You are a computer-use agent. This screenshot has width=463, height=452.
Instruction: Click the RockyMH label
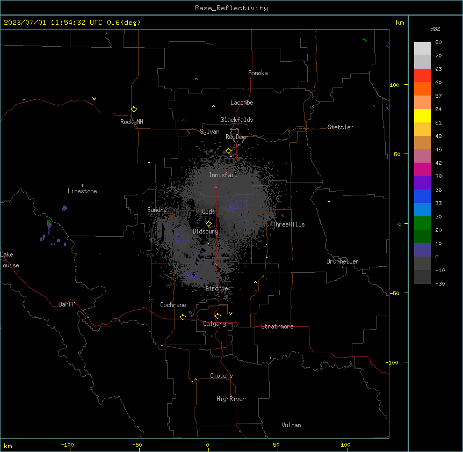click(132, 122)
